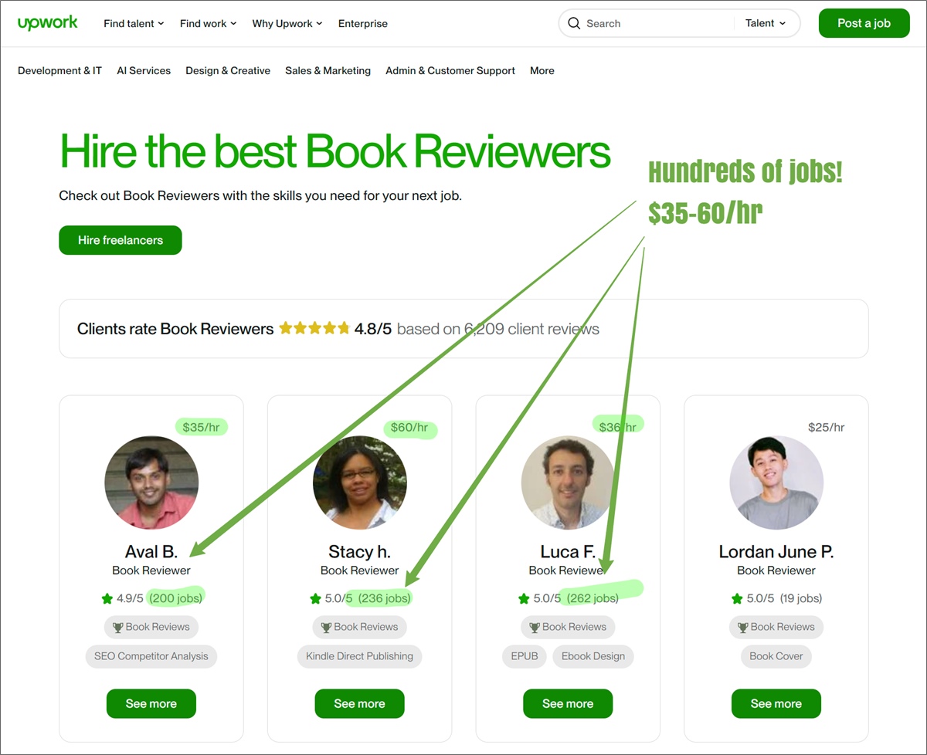Click the yellow star ratings for Book Reviewers
This screenshot has height=755, width=927.
[314, 328]
